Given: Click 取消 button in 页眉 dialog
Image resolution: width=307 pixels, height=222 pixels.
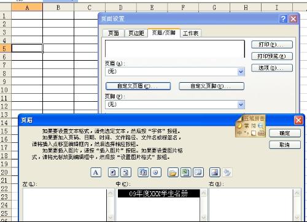Looking at the screenshot, I should click(x=285, y=145).
